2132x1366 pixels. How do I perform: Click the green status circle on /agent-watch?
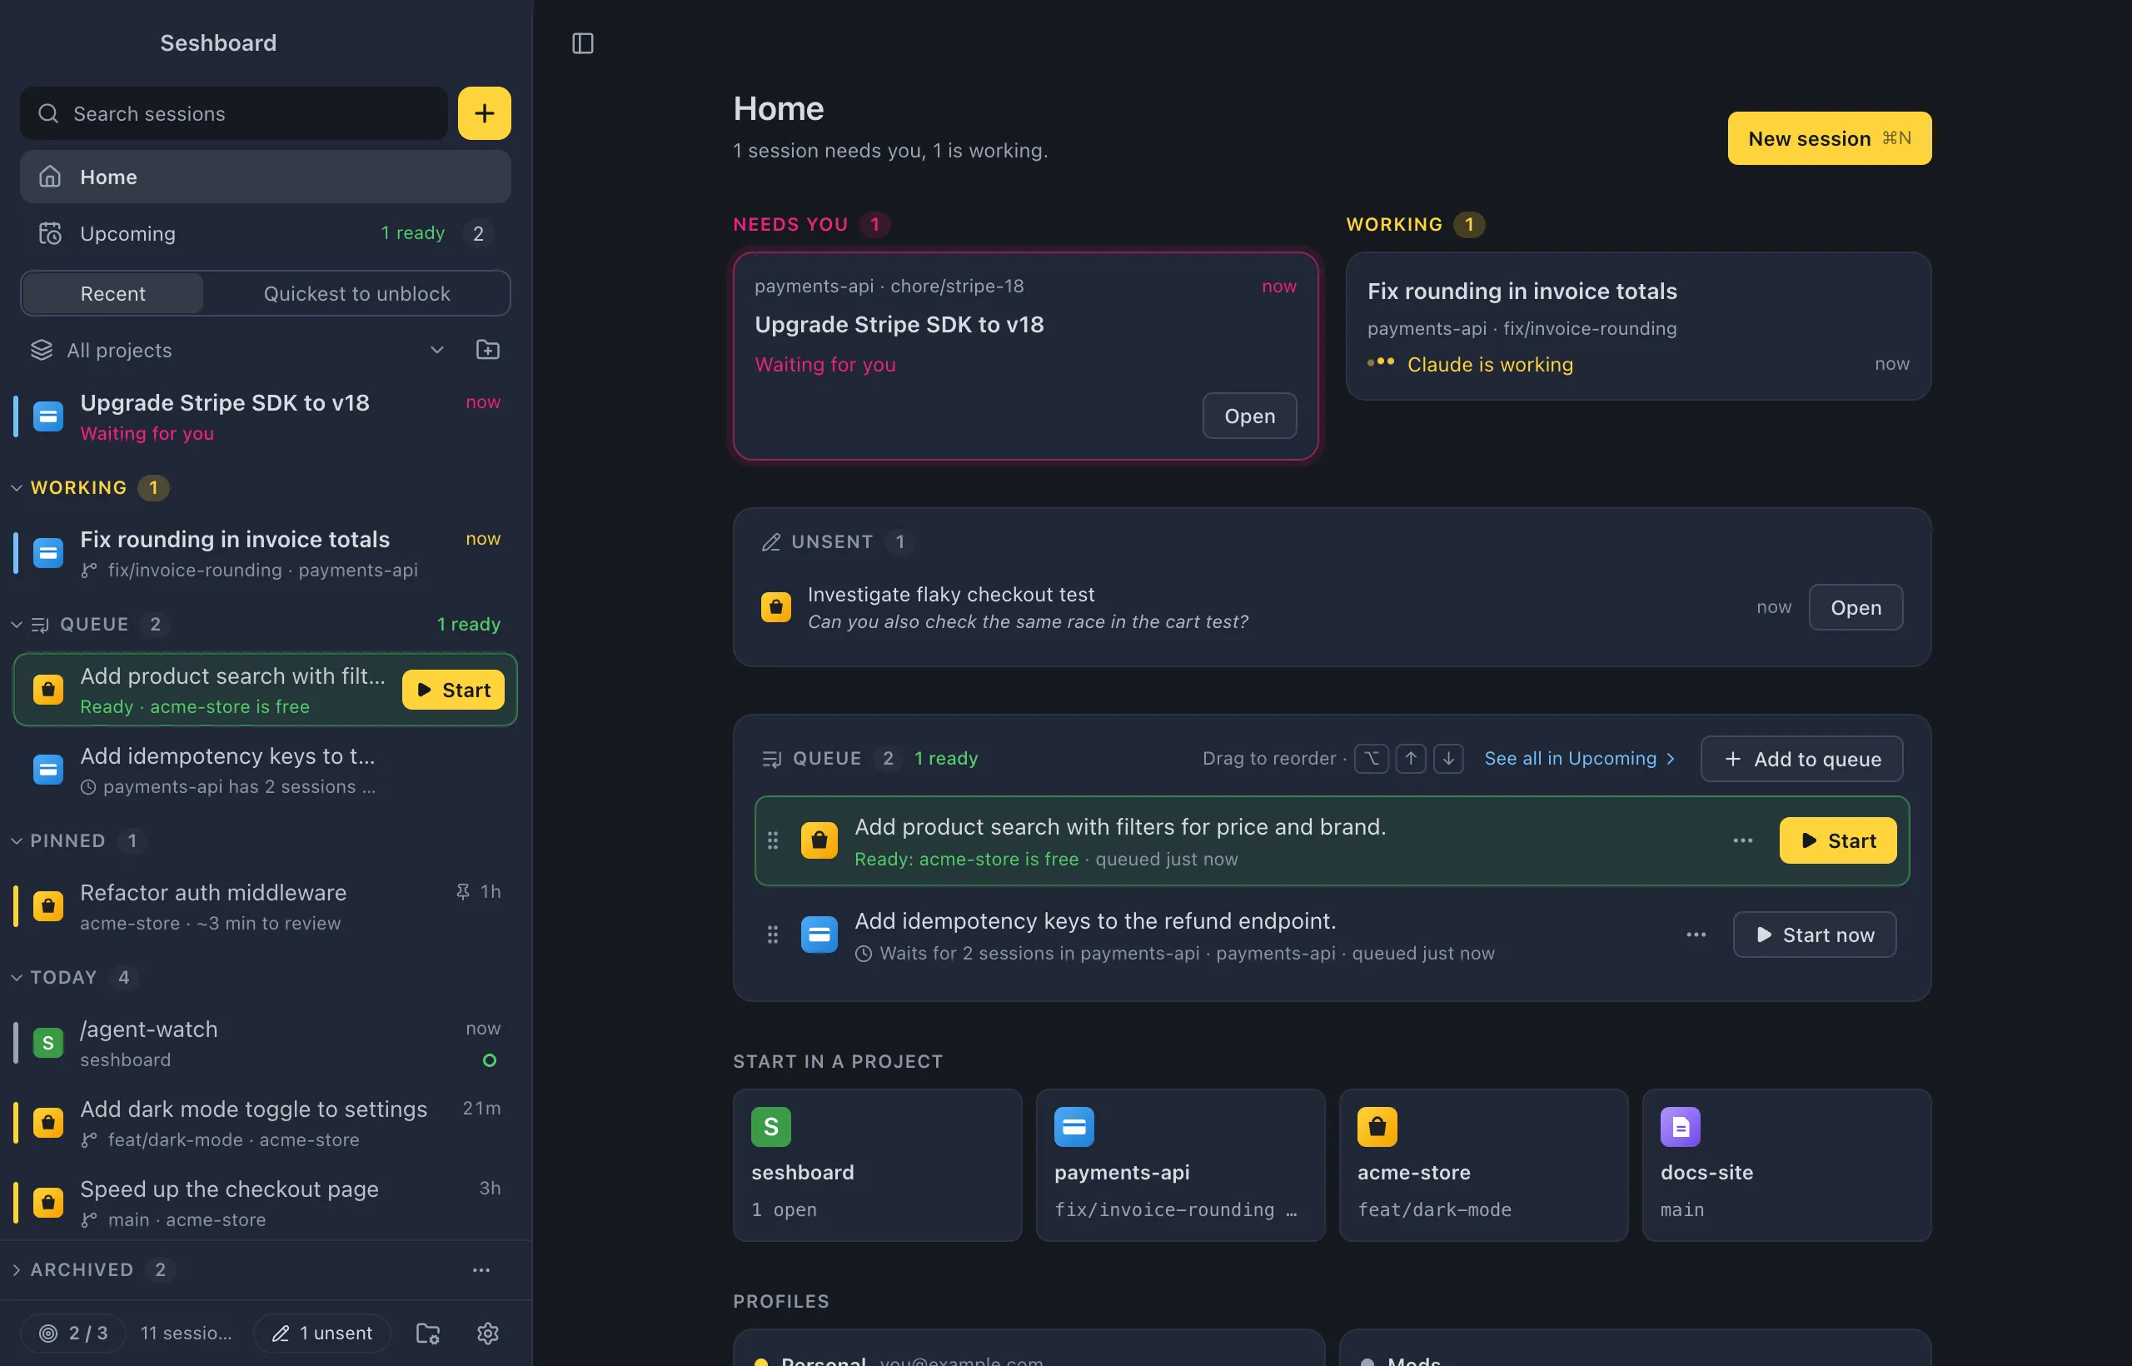tap(490, 1060)
